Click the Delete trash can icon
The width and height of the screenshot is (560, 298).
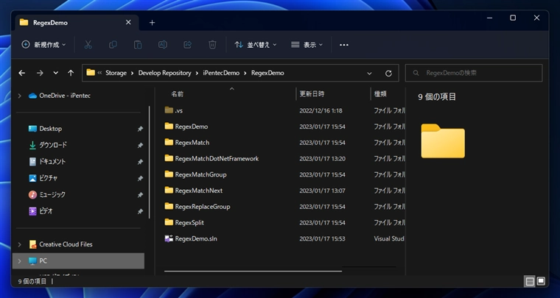tap(212, 45)
